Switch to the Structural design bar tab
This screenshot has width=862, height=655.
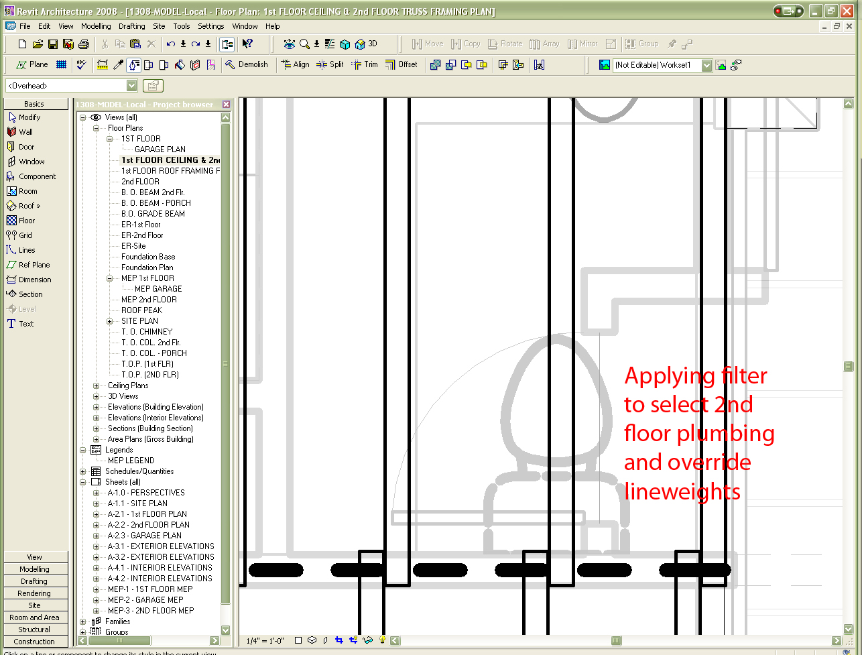point(35,630)
